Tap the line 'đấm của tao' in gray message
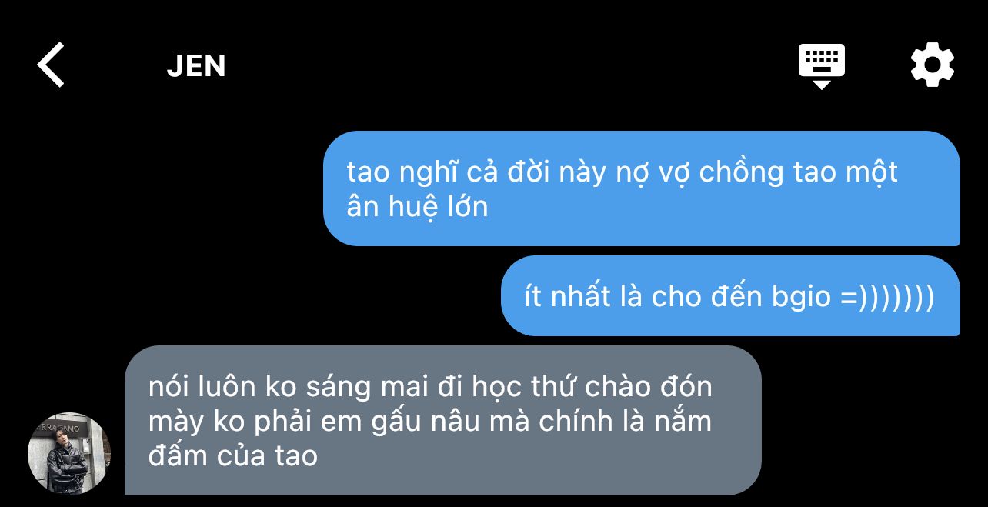Image resolution: width=988 pixels, height=507 pixels. click(x=233, y=455)
